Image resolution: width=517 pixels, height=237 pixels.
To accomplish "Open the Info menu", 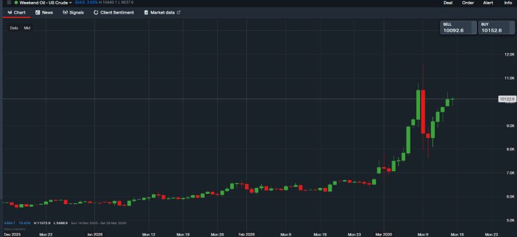I will (508, 3).
